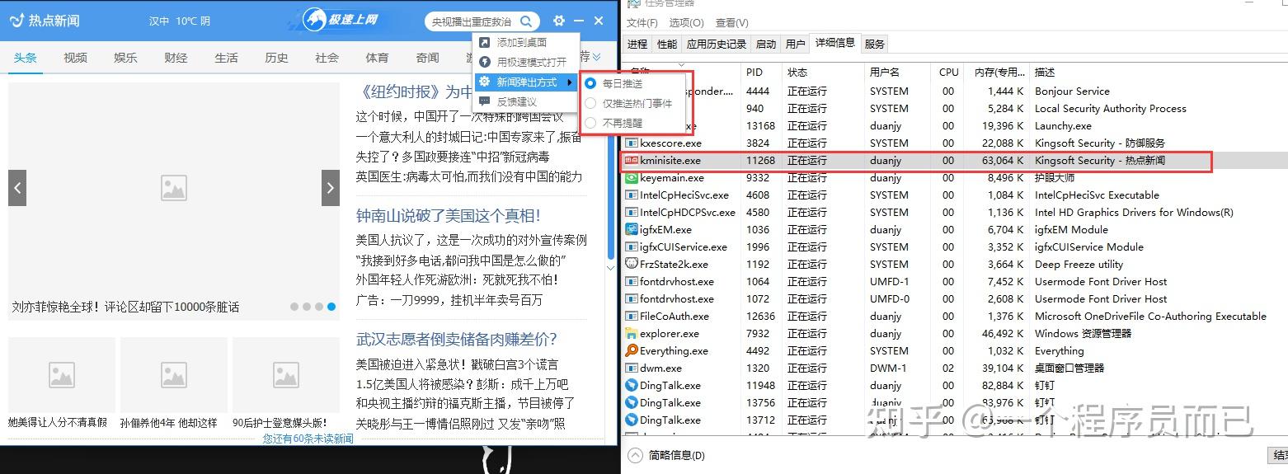Click the keyemain.exe process icon
Image resolution: width=1288 pixels, height=474 pixels.
[x=632, y=177]
